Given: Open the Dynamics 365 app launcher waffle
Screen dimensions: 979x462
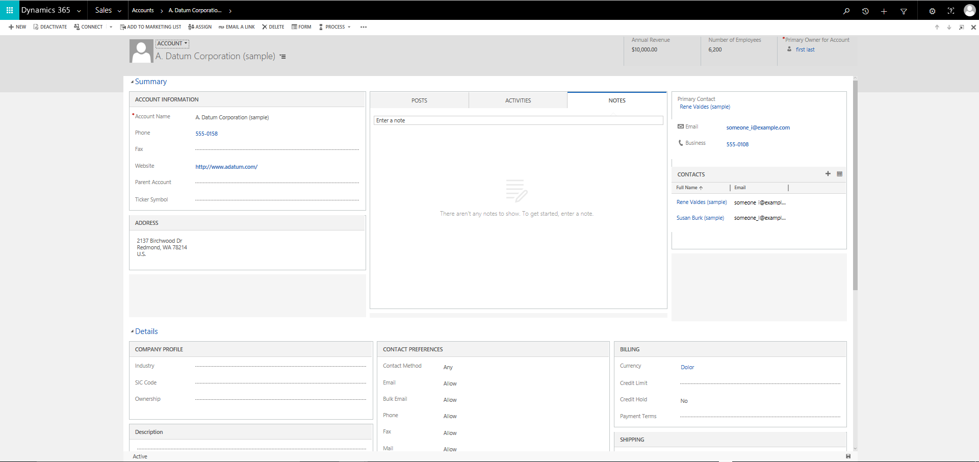Looking at the screenshot, I should pos(10,10).
